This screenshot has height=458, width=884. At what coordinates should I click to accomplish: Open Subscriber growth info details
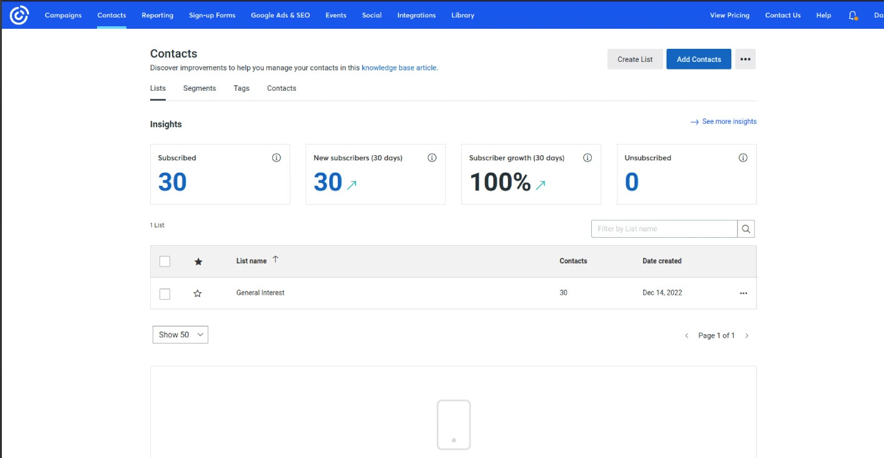587,158
